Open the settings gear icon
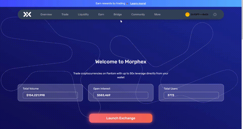The height and width of the screenshot is (129, 243). coord(215,15)
